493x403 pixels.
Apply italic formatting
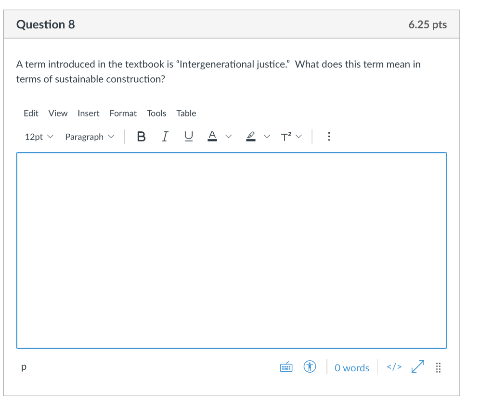click(165, 137)
